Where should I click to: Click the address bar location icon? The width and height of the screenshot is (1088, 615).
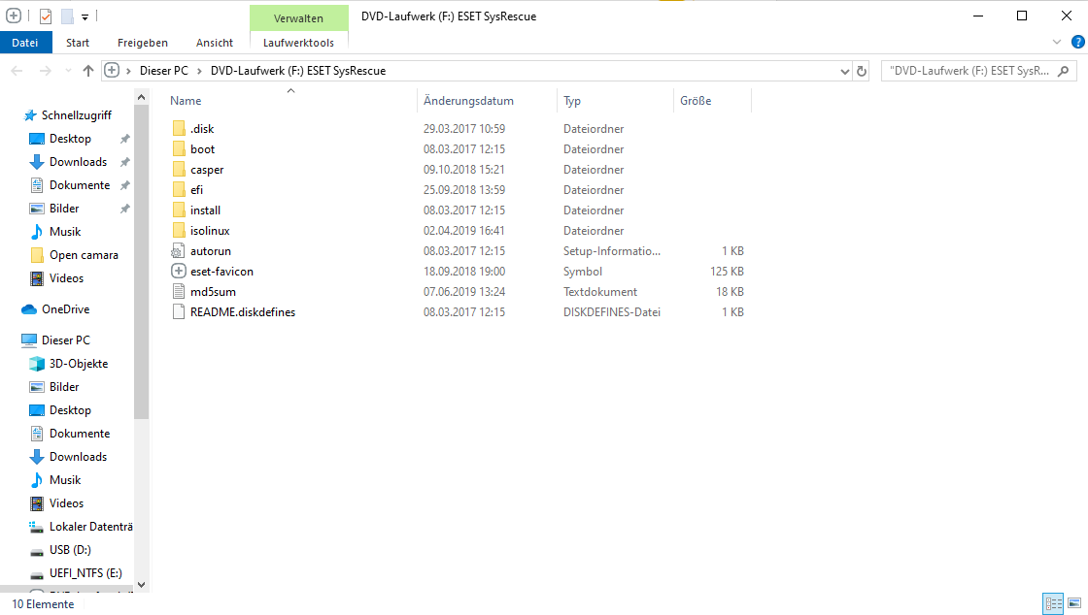[111, 71]
